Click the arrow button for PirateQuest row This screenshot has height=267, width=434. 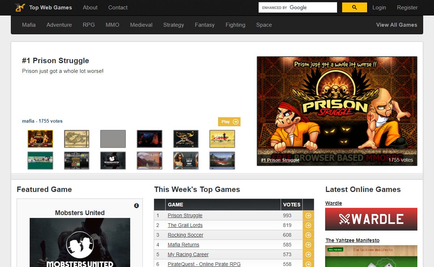point(308,264)
